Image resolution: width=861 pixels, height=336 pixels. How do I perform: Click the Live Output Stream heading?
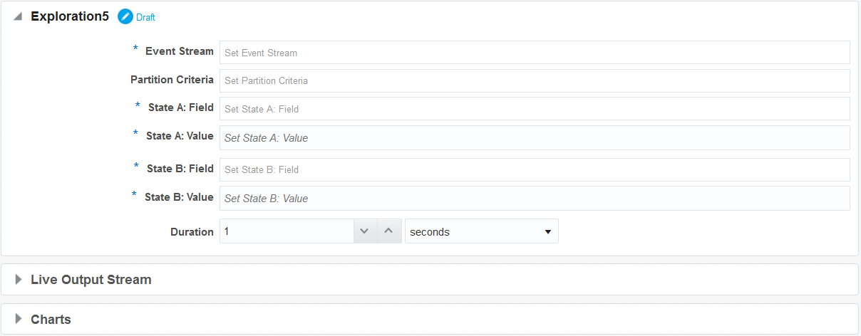pos(91,280)
